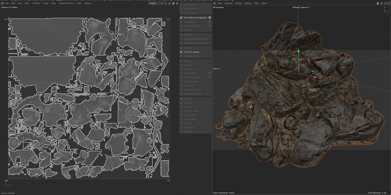This screenshot has width=391, height=195.
Task: Click the Remove UV Pins command
Action: point(195,9)
